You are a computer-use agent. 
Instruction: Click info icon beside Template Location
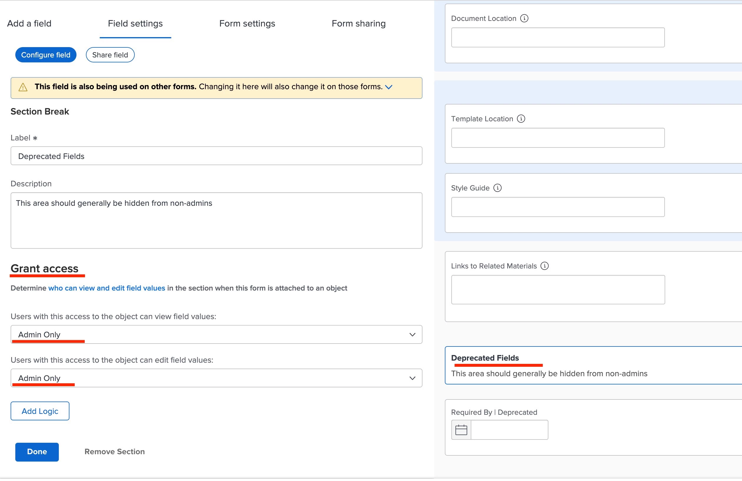[521, 119]
